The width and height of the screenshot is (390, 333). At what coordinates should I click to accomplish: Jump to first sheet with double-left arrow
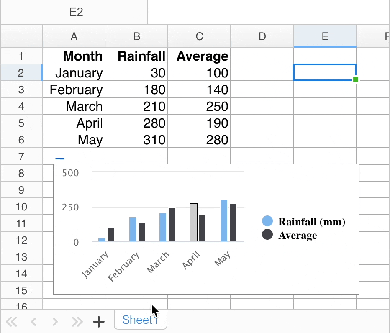click(x=11, y=322)
